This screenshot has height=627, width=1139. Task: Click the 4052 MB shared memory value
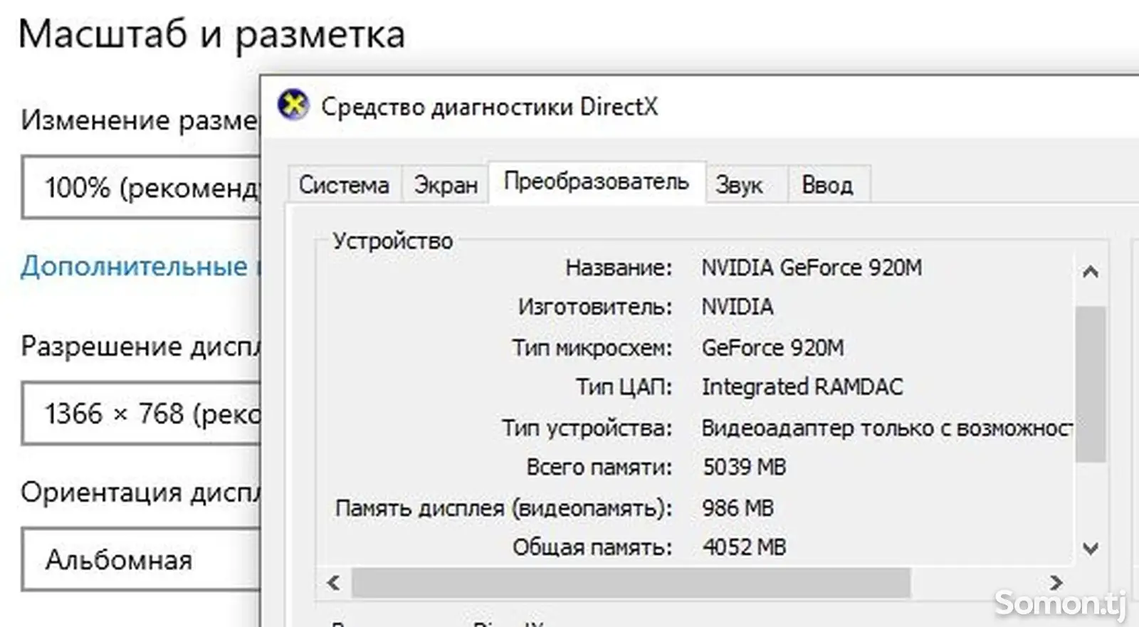click(x=744, y=547)
